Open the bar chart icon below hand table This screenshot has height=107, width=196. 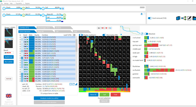76,84
